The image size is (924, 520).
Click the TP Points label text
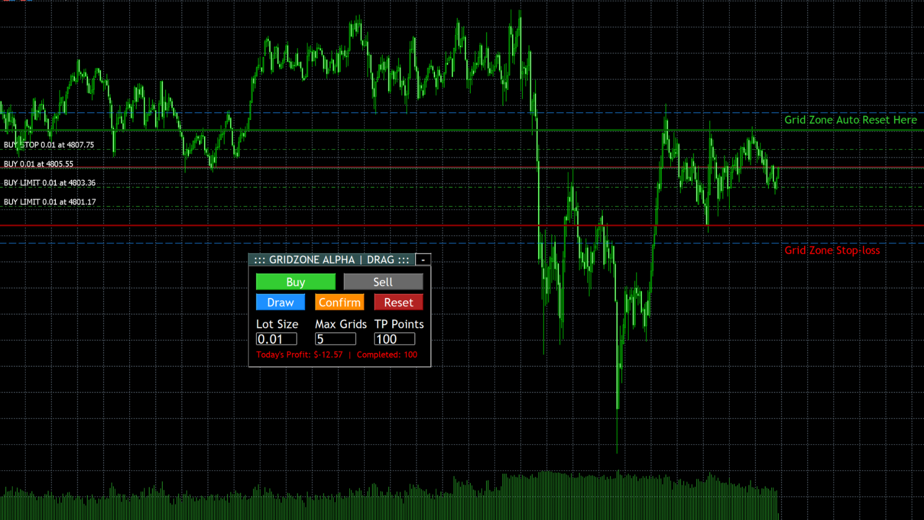399,324
